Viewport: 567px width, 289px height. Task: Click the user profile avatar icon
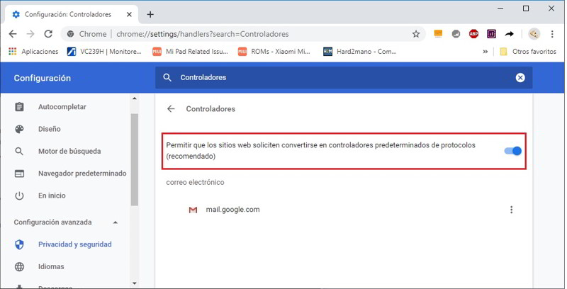pos(534,34)
